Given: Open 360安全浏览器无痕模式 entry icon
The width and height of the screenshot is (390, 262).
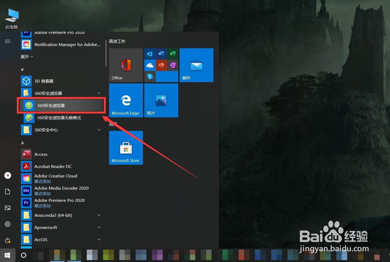Looking at the screenshot, I should 29,118.
